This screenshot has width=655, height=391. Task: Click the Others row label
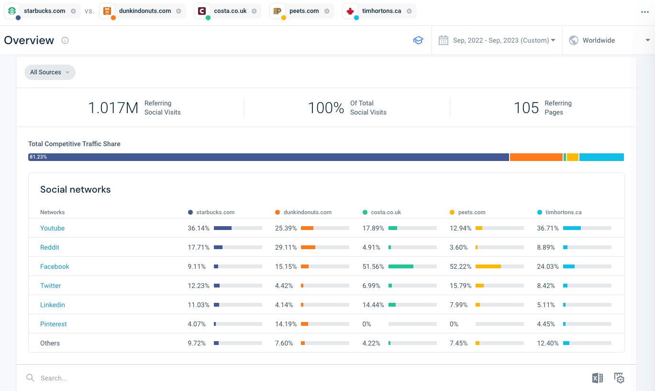[x=50, y=343]
